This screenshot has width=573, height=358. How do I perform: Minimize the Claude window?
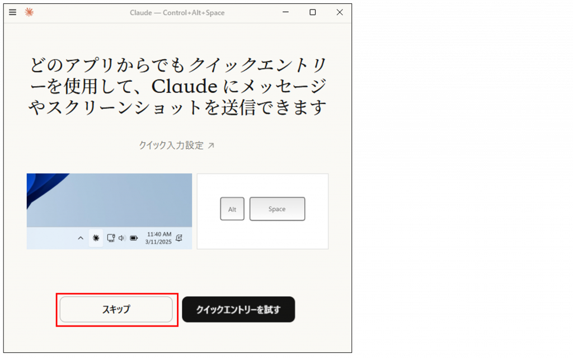click(286, 12)
